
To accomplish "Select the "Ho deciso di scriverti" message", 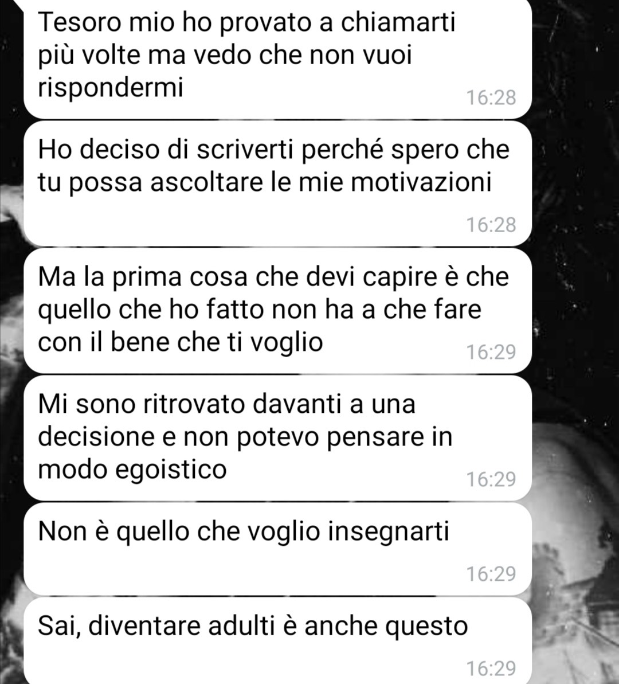I will click(278, 183).
